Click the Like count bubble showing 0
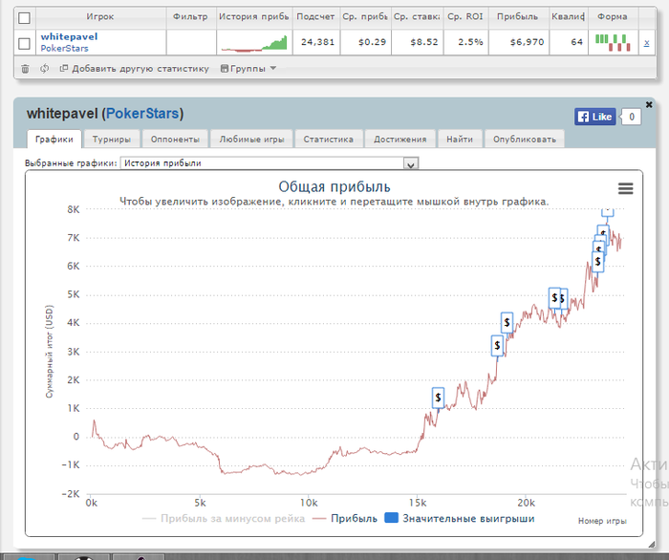 632,117
